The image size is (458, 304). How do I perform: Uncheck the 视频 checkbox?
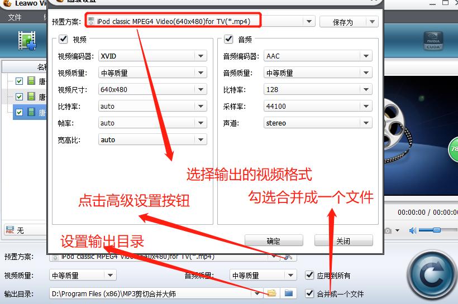tap(63, 39)
